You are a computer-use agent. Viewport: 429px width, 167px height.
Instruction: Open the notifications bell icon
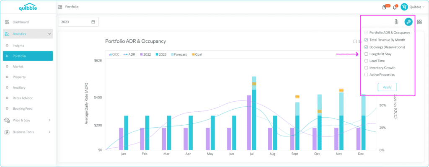tap(395, 8)
